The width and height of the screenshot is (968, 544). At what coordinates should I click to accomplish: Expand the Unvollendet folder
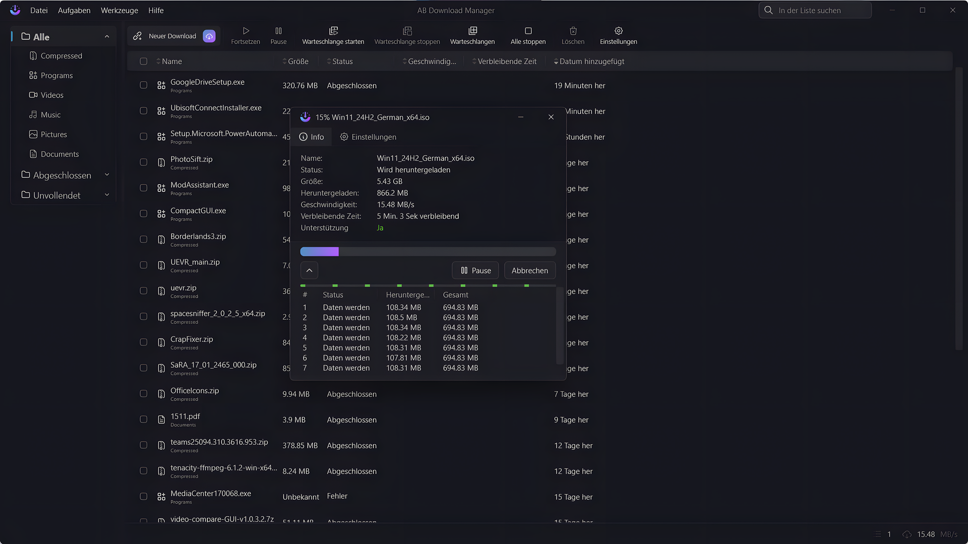107,195
